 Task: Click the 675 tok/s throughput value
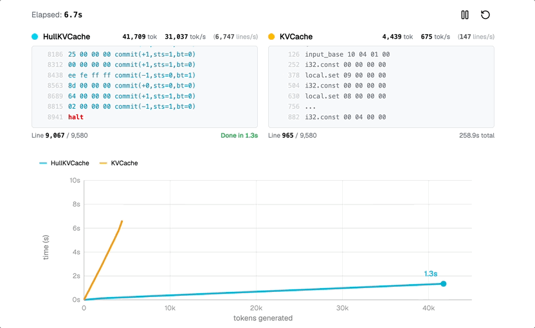[x=435, y=37]
